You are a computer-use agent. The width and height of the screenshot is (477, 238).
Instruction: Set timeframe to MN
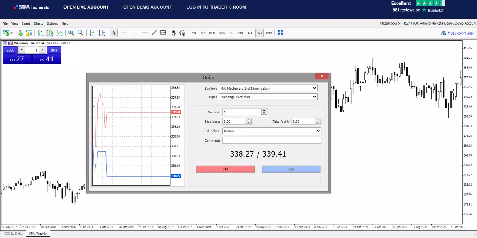pos(269,33)
